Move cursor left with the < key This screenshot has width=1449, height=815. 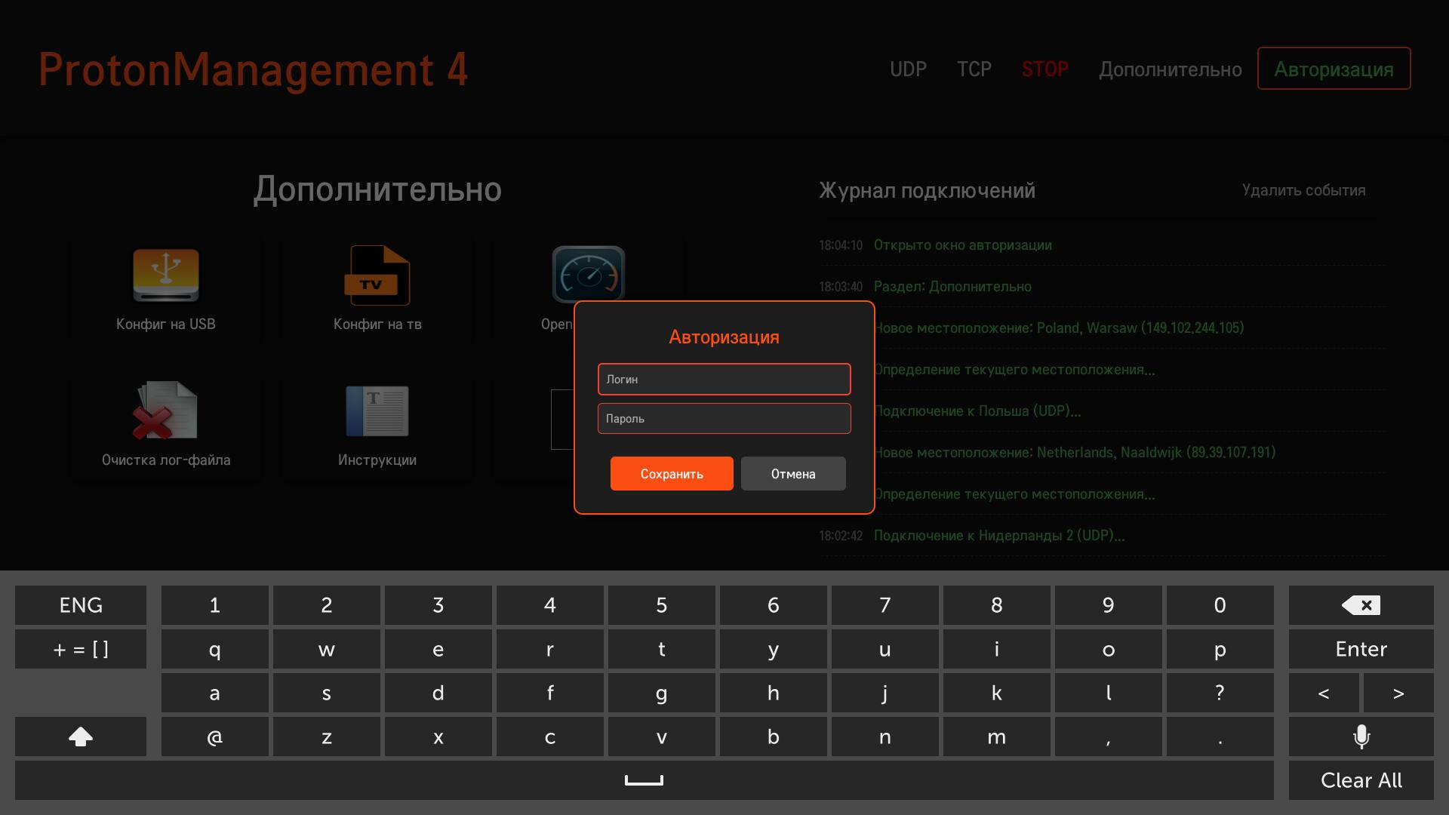[1324, 693]
